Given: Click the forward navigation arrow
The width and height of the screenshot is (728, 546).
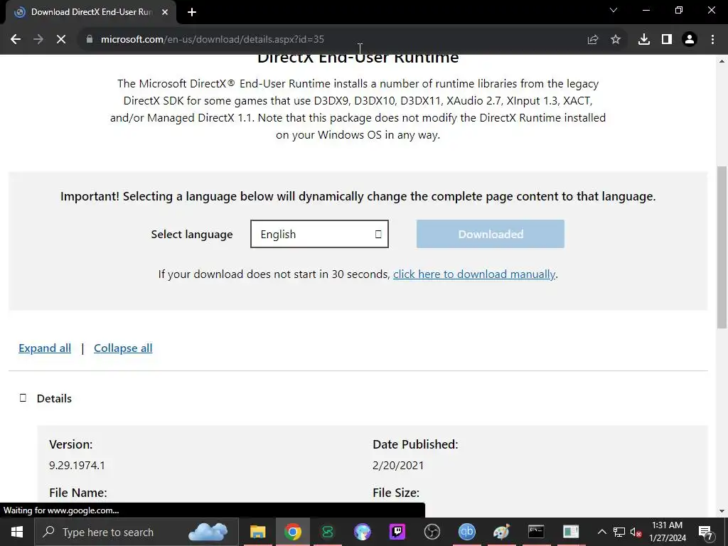Looking at the screenshot, I should pyautogui.click(x=38, y=40).
